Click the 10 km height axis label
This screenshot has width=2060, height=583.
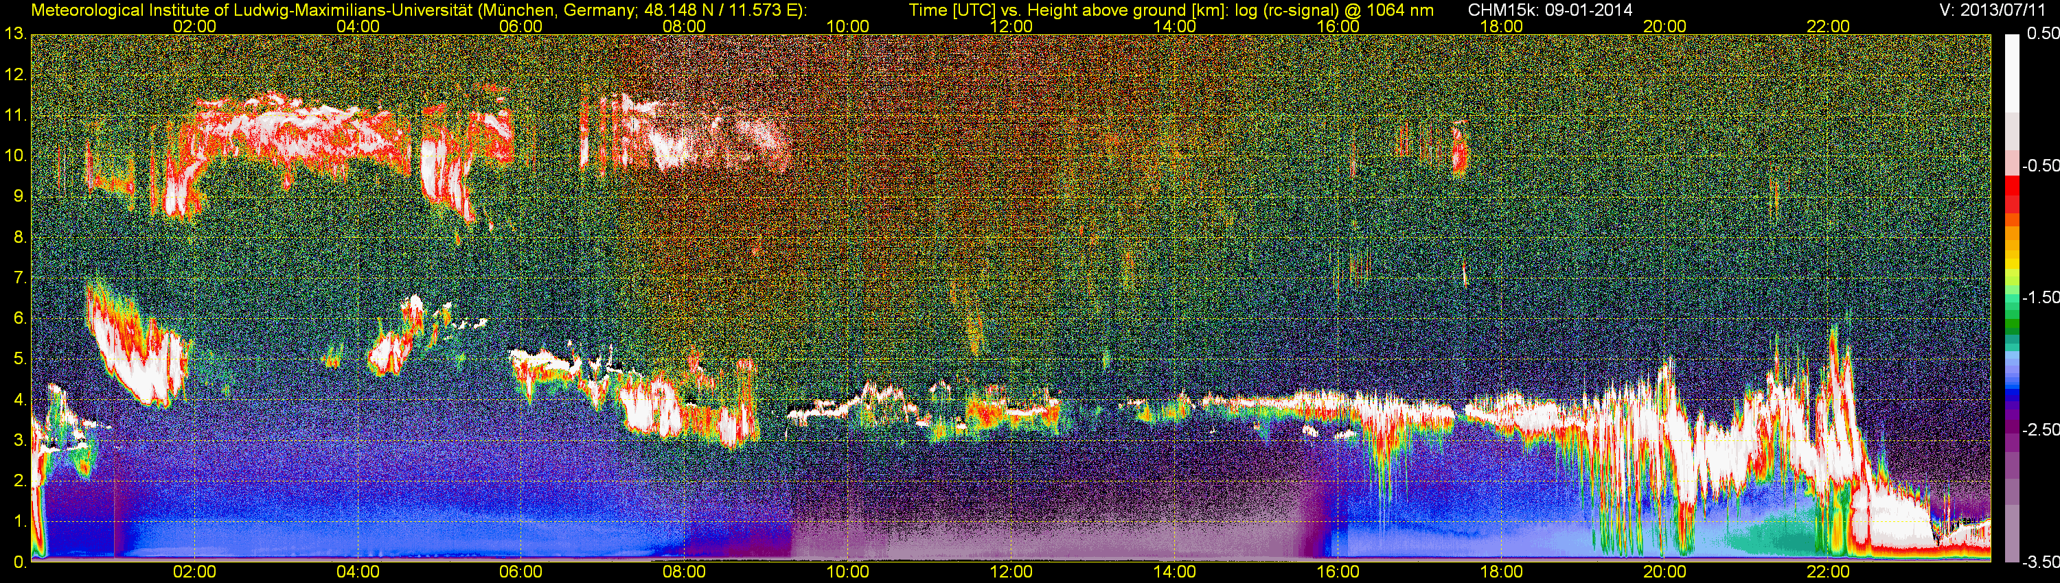(15, 156)
